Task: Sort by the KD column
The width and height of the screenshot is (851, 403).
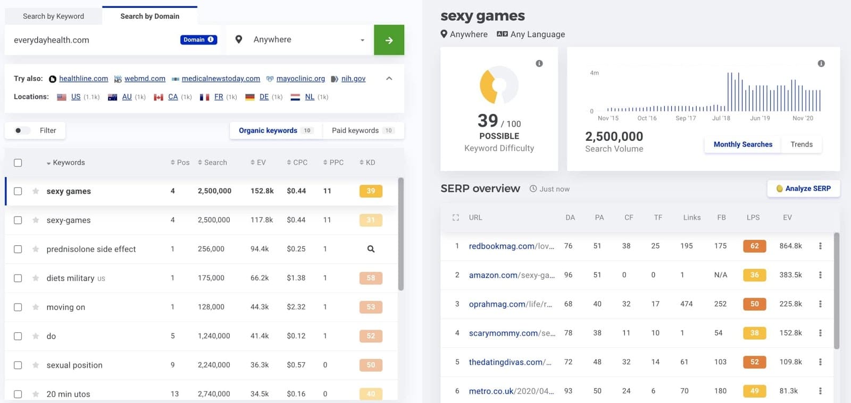Action: (x=368, y=162)
